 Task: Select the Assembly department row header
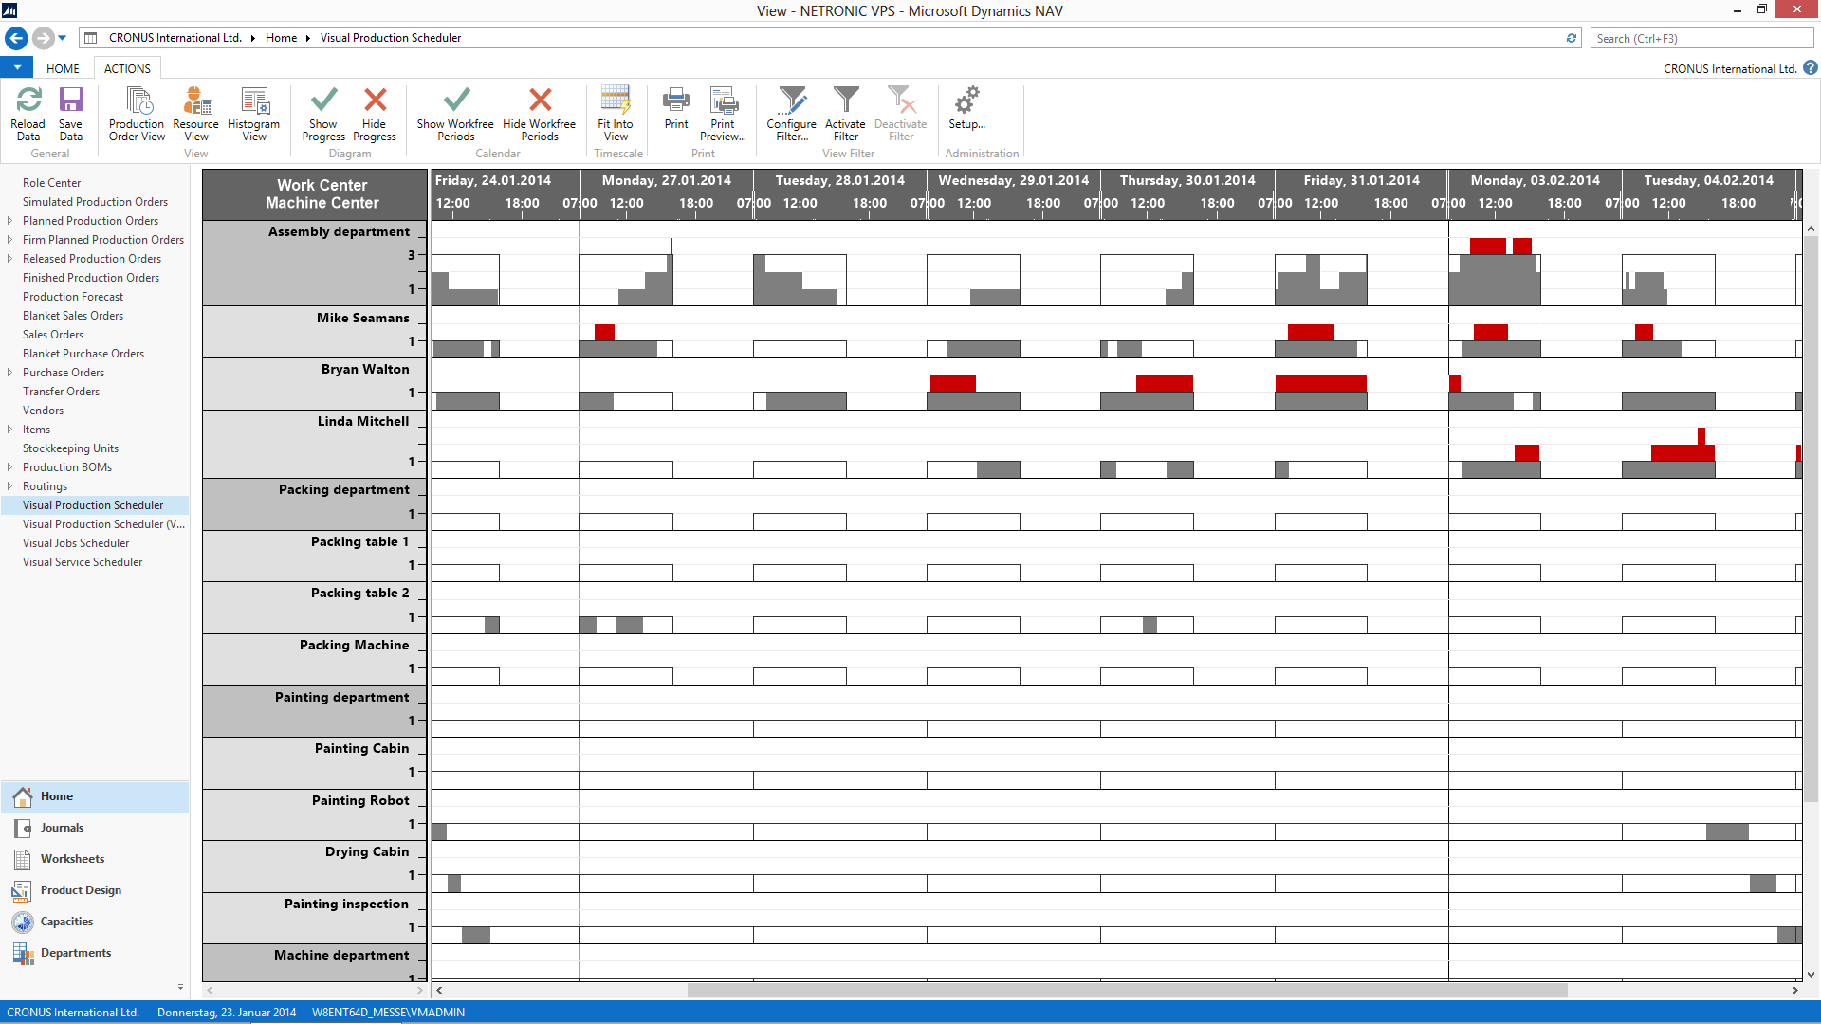pos(315,263)
